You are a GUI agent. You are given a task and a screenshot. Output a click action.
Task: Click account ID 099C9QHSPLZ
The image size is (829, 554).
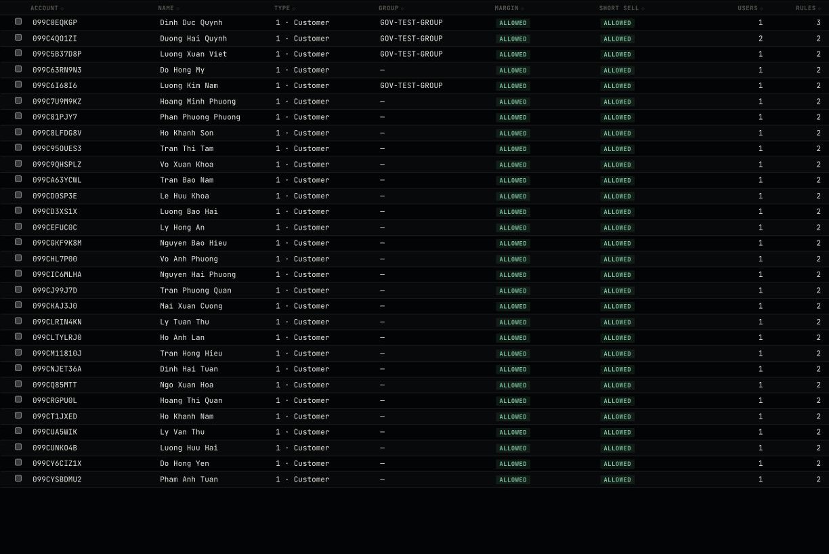[x=57, y=165]
